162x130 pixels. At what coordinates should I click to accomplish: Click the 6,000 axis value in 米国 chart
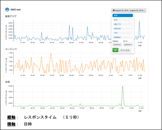(11, 92)
